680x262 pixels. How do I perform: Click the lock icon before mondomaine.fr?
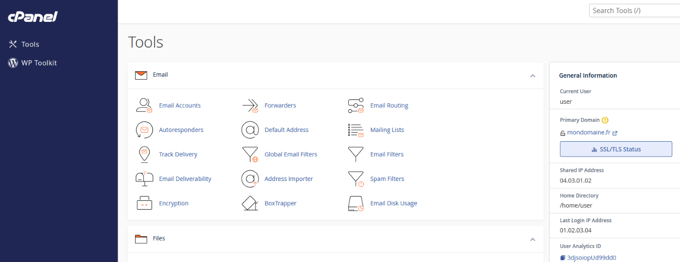(x=562, y=133)
